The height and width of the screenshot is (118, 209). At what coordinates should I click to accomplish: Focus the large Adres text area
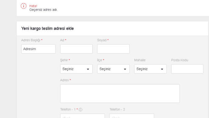coord(120,94)
